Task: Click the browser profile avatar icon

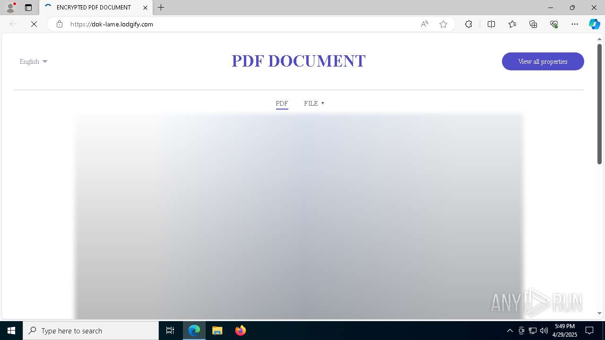Action: (x=10, y=8)
